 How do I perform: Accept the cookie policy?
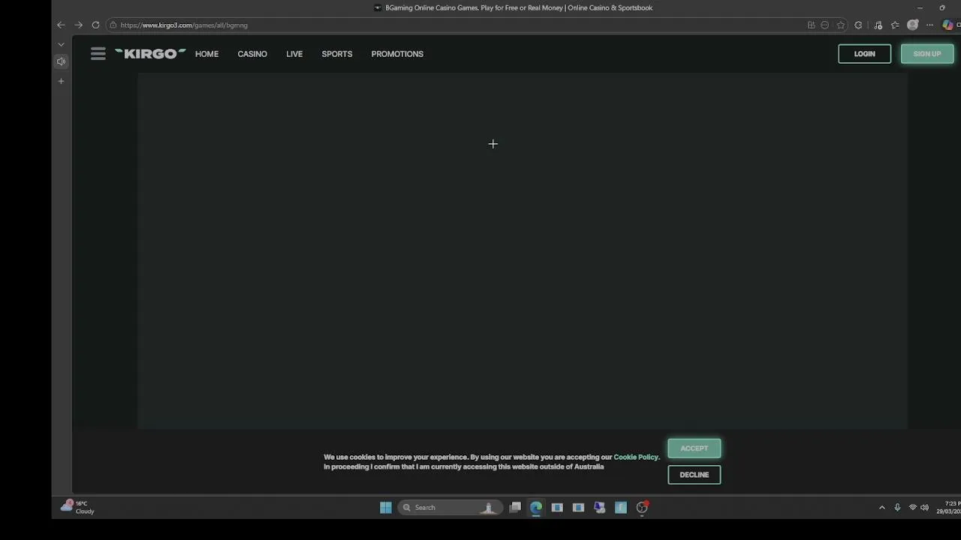click(694, 448)
